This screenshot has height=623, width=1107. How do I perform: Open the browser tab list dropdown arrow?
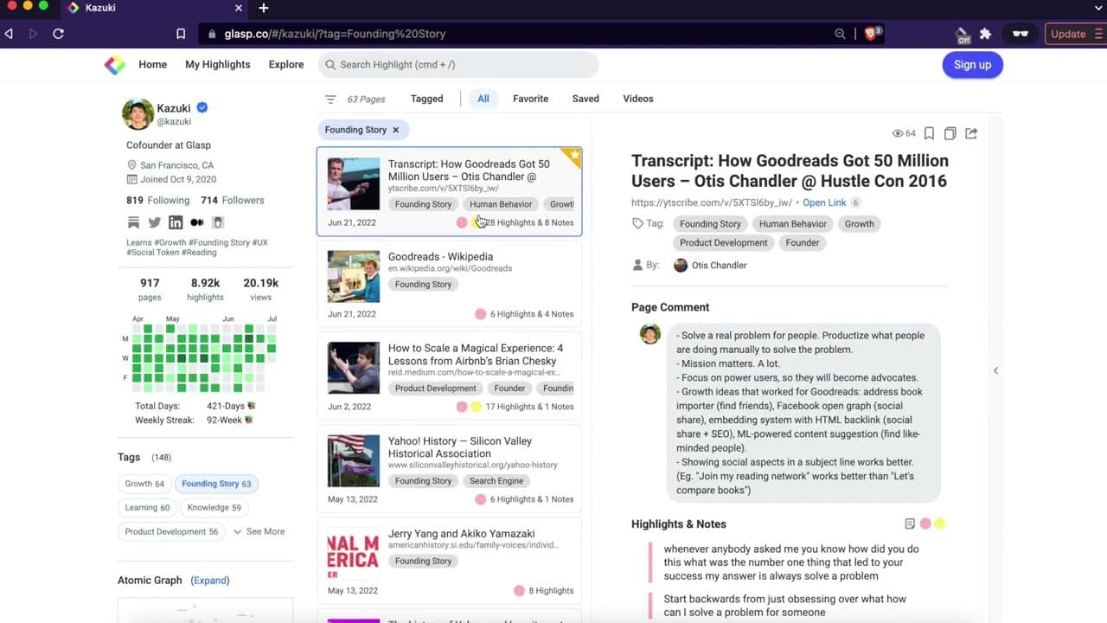(1098, 8)
